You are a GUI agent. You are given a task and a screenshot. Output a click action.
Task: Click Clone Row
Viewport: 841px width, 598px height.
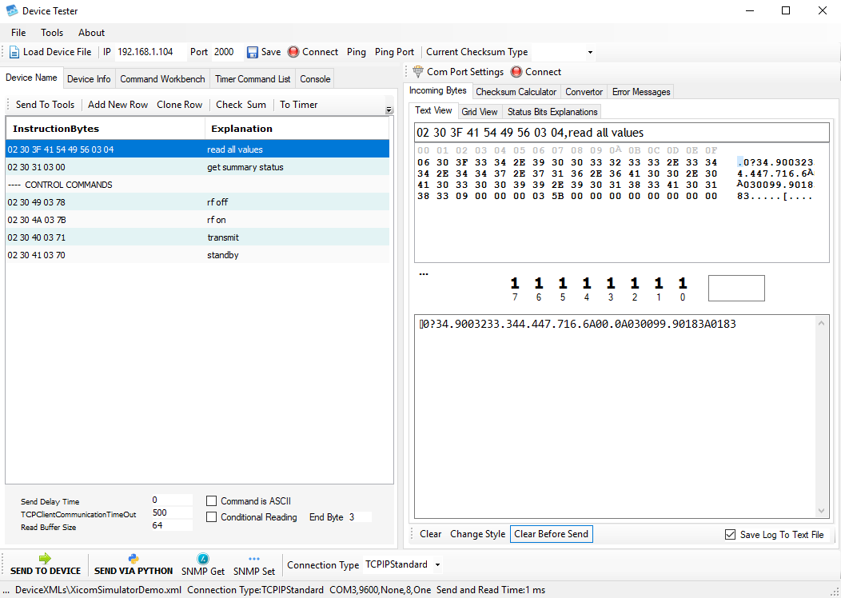click(180, 105)
